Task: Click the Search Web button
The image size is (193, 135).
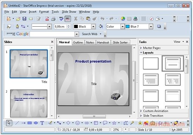Action: click(90, 34)
